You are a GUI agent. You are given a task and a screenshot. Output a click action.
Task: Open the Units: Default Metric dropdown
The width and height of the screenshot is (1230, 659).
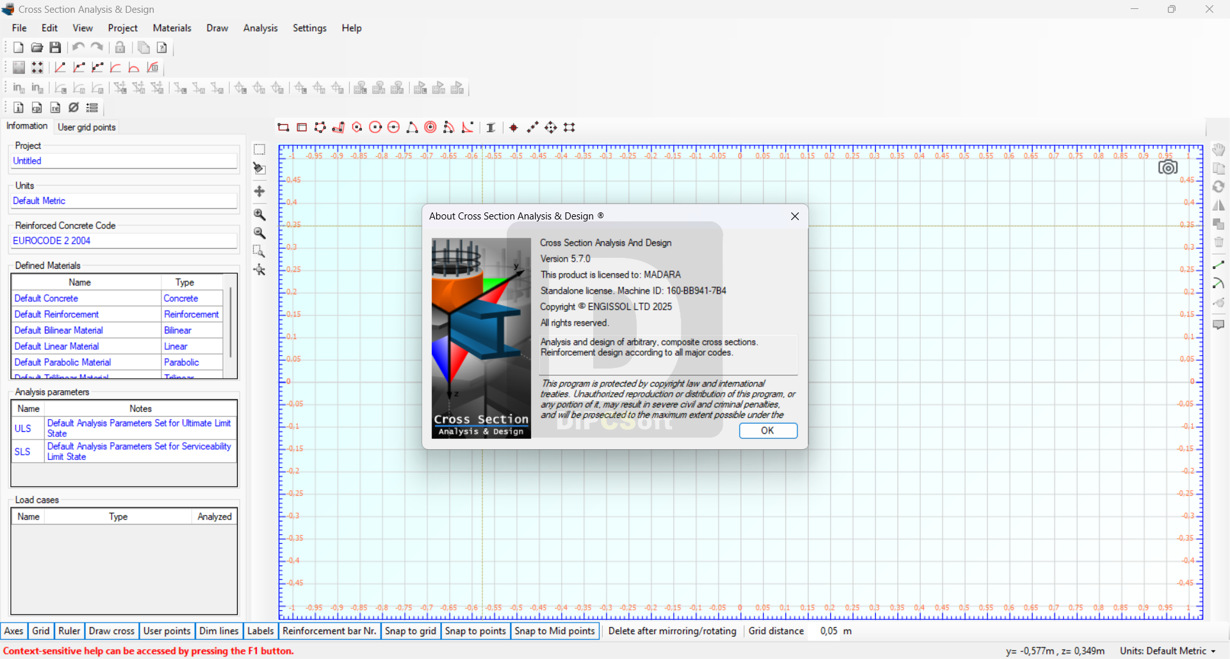coord(1168,651)
